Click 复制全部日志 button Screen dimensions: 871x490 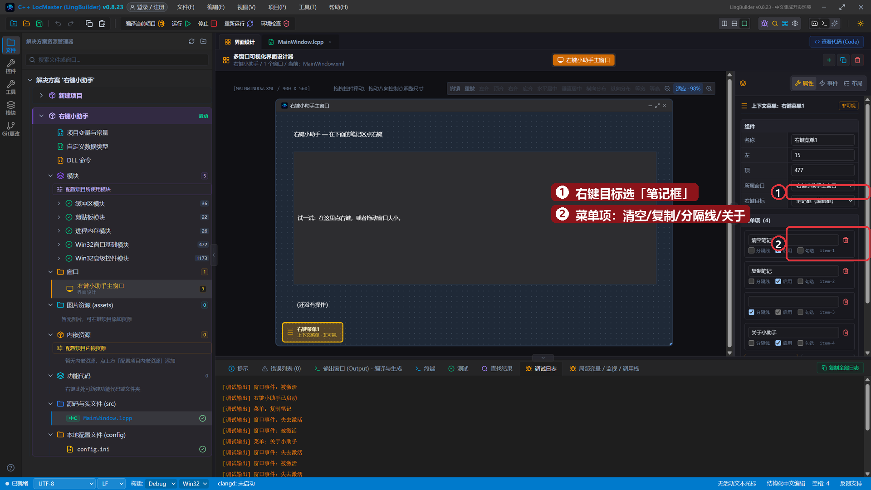click(840, 368)
